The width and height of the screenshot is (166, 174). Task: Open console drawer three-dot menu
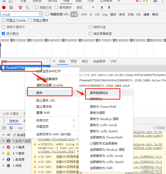[4, 121]
